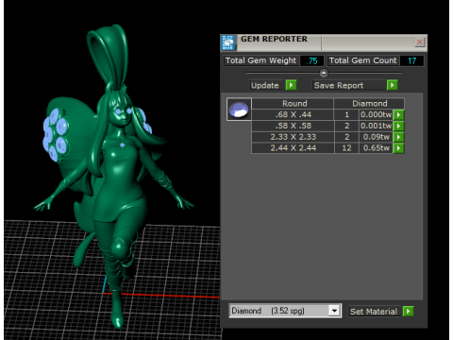
Task: Click the gem cluster on the figure's wing
Action: [x=56, y=135]
